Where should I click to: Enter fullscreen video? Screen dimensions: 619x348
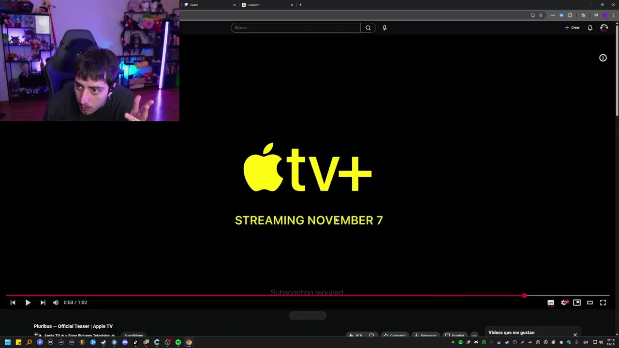pos(603,303)
